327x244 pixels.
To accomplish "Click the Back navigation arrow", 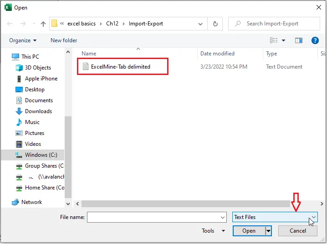I will [10, 24].
